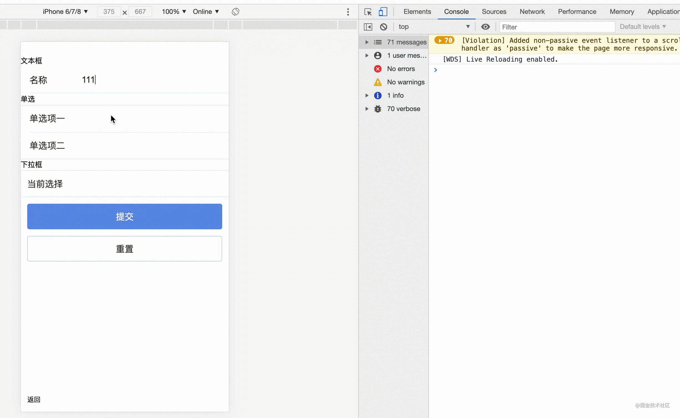
Task: Open the three-dot device options menu
Action: 348,12
